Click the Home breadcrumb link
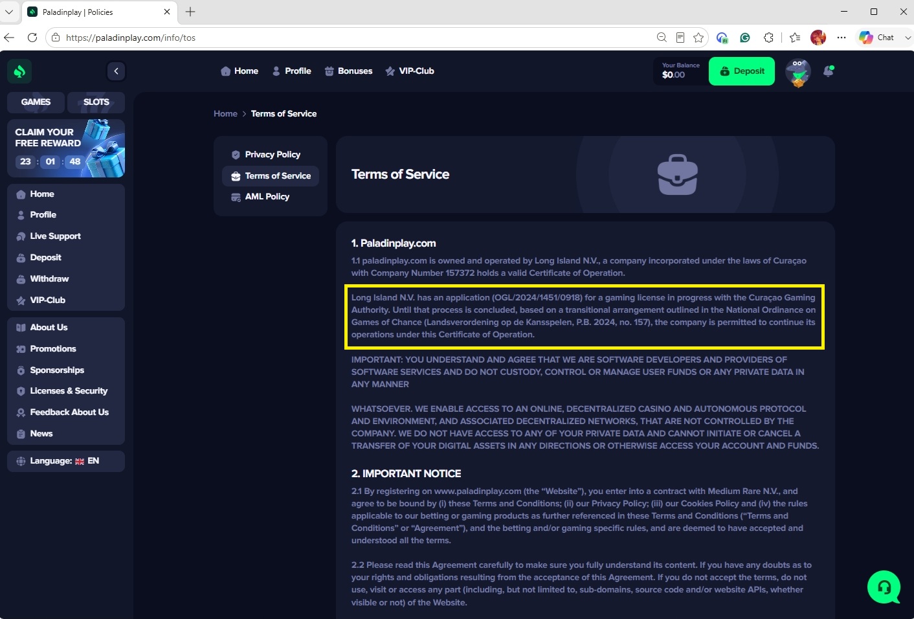Image resolution: width=914 pixels, height=619 pixels. click(x=225, y=114)
